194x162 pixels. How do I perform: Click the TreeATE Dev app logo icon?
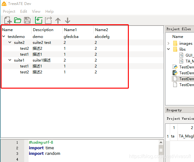point(4,4)
